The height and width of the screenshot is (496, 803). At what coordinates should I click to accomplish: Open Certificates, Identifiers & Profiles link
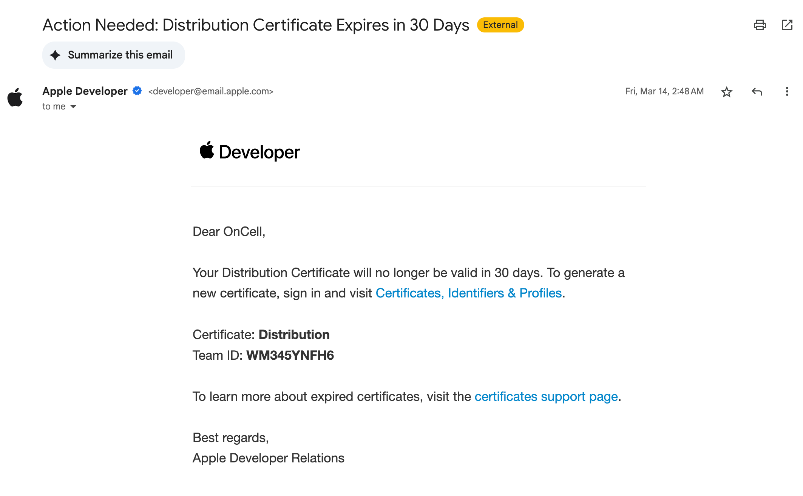pos(468,293)
